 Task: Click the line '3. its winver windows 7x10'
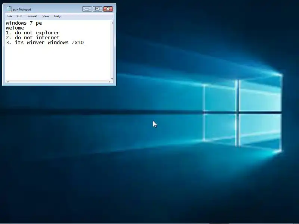(x=45, y=43)
